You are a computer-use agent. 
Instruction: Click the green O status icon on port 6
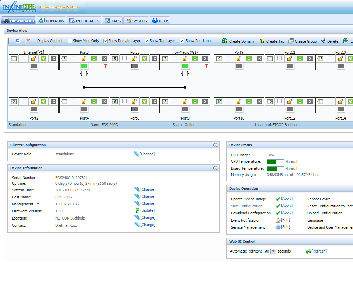[x=145, y=101]
